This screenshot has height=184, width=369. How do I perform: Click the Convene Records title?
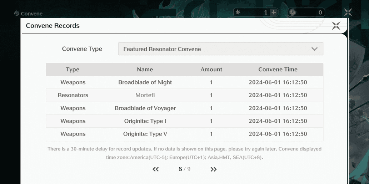coord(53,26)
